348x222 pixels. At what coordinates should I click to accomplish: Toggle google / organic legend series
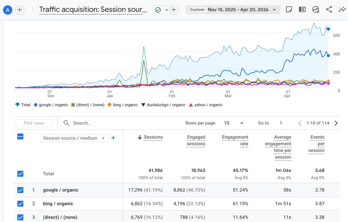[x=51, y=105]
